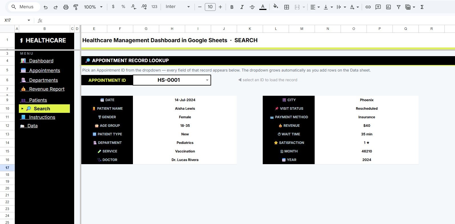Viewport: 455px width, 224px height.
Task: Decrease font size with minus button
Action: (200, 7)
